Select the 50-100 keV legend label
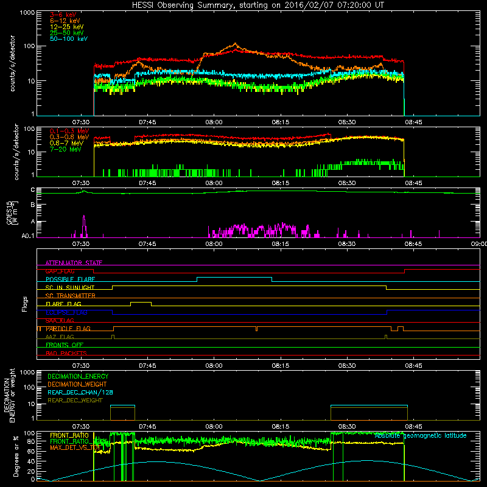This screenshot has width=487, height=487. (x=69, y=39)
